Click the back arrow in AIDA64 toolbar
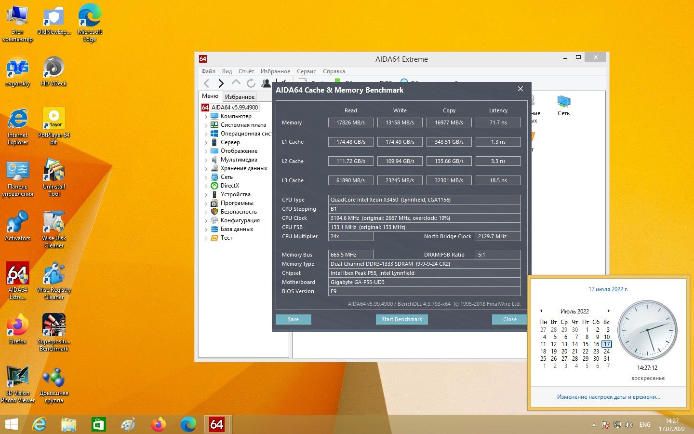This screenshot has width=694, height=434. point(206,83)
